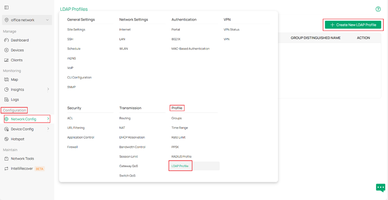The image size is (388, 200).
Task: Open Firewall settings
Action: point(72,147)
